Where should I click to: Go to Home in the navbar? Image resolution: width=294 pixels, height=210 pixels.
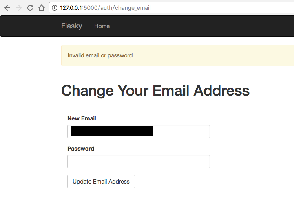(x=102, y=26)
